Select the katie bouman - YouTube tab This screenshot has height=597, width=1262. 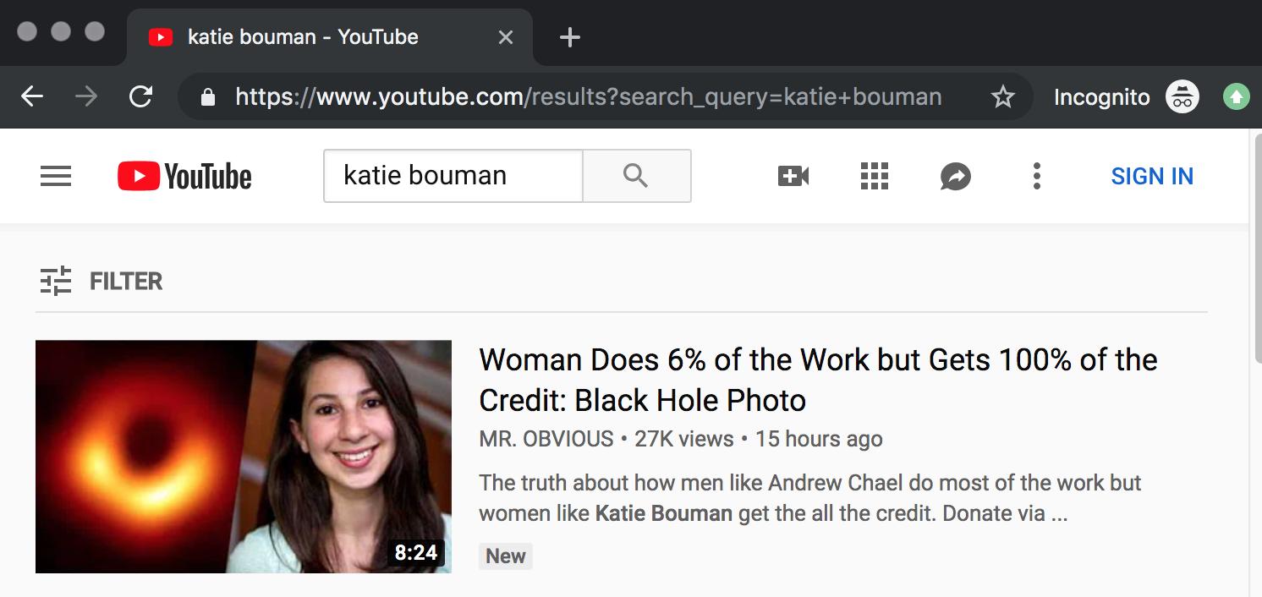click(330, 37)
